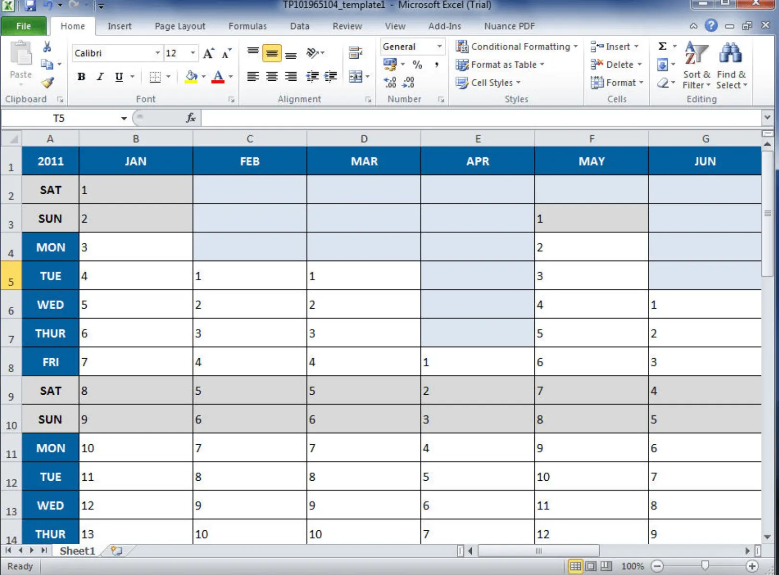Click the Cut scissors icon
The image size is (779, 575).
(47, 47)
